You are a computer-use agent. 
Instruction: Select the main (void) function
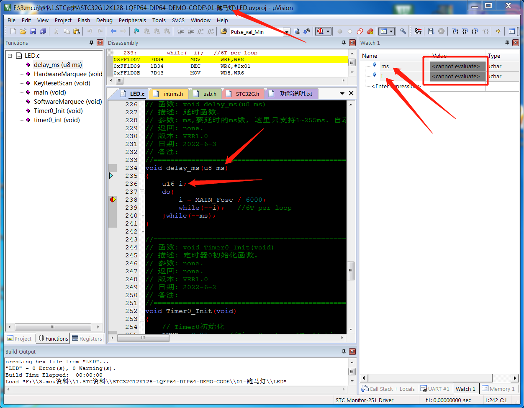[x=50, y=92]
